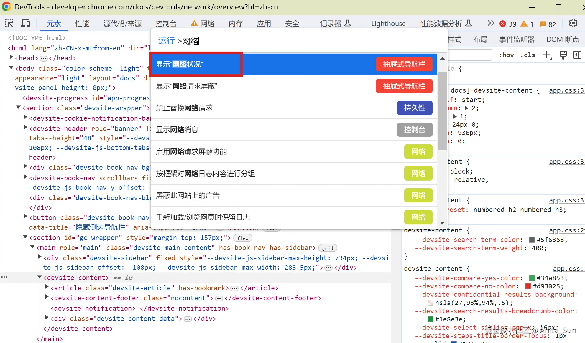Open DevTools settings gear
The width and height of the screenshot is (585, 343).
[573, 23]
